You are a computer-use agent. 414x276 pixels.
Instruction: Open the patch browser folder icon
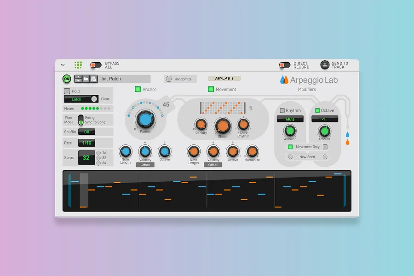86,79
